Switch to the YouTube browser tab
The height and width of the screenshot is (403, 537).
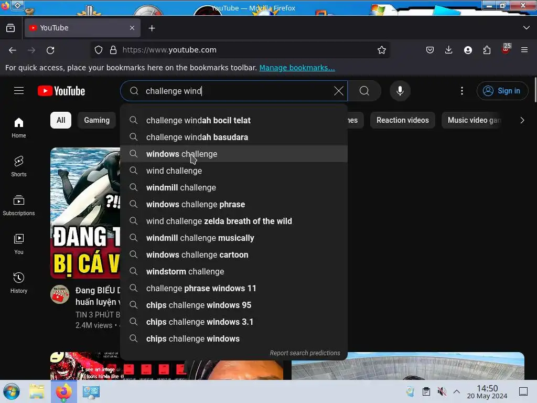coord(82,28)
